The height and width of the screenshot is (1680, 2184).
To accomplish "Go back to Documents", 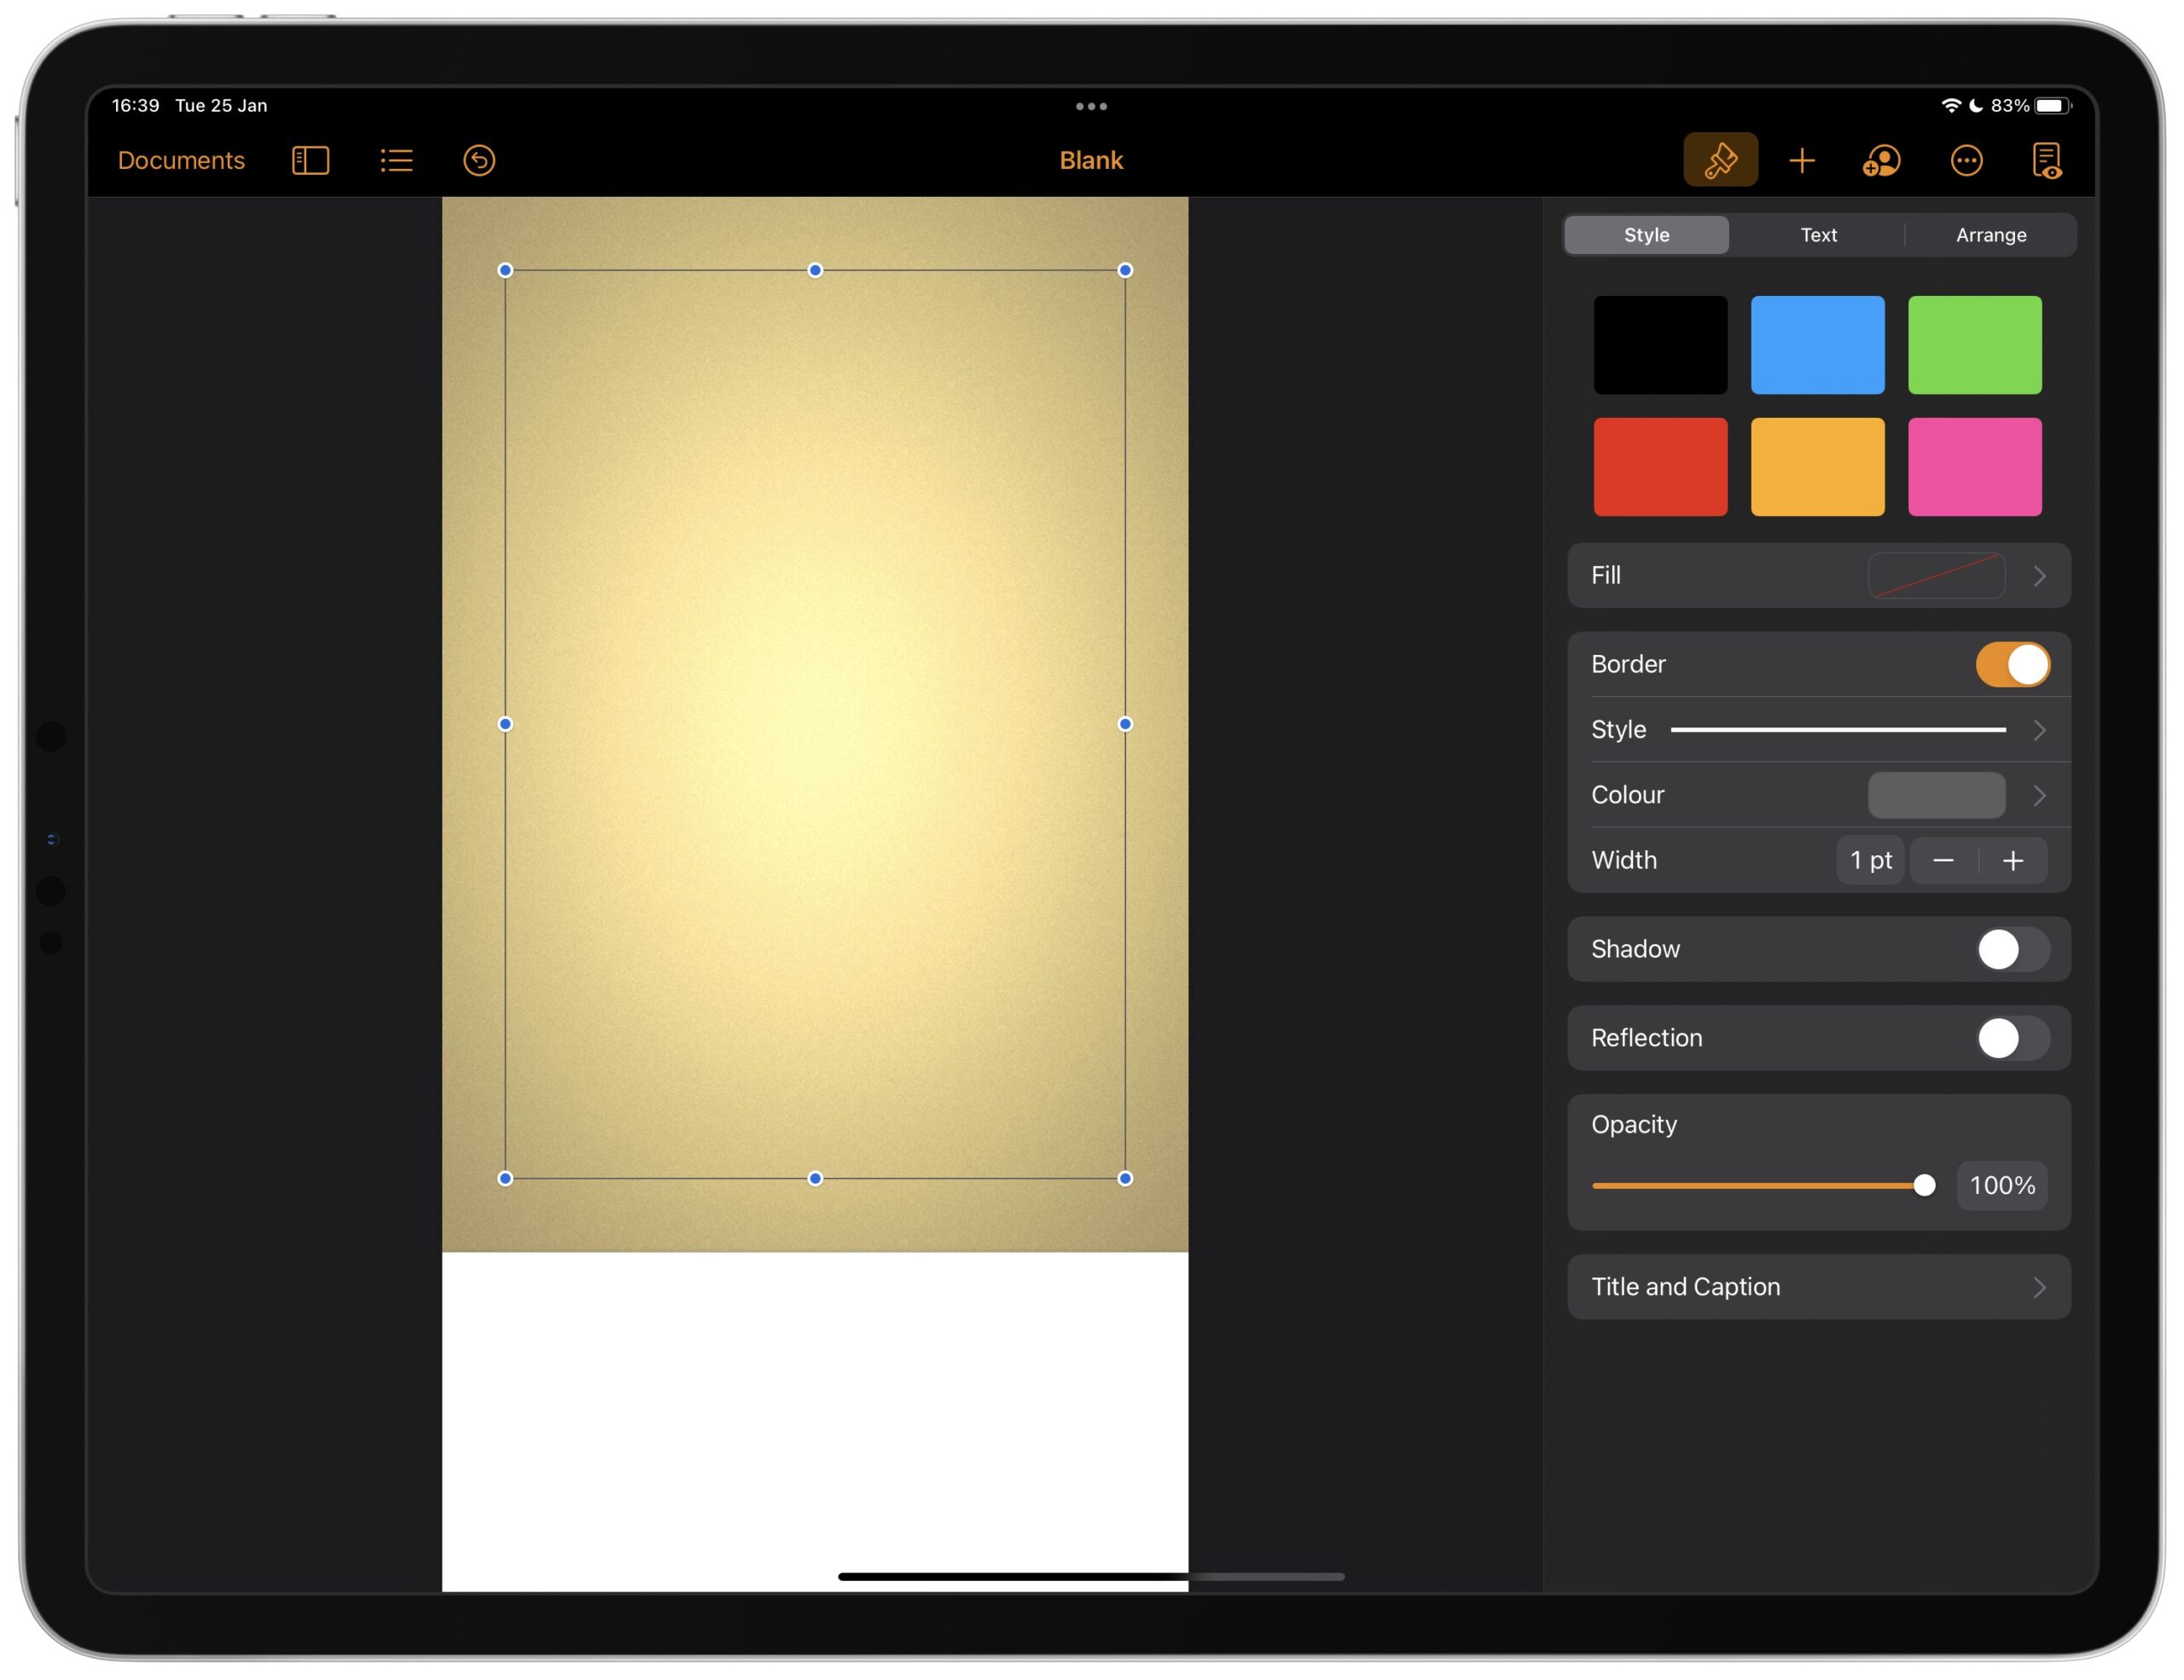I will [x=181, y=160].
